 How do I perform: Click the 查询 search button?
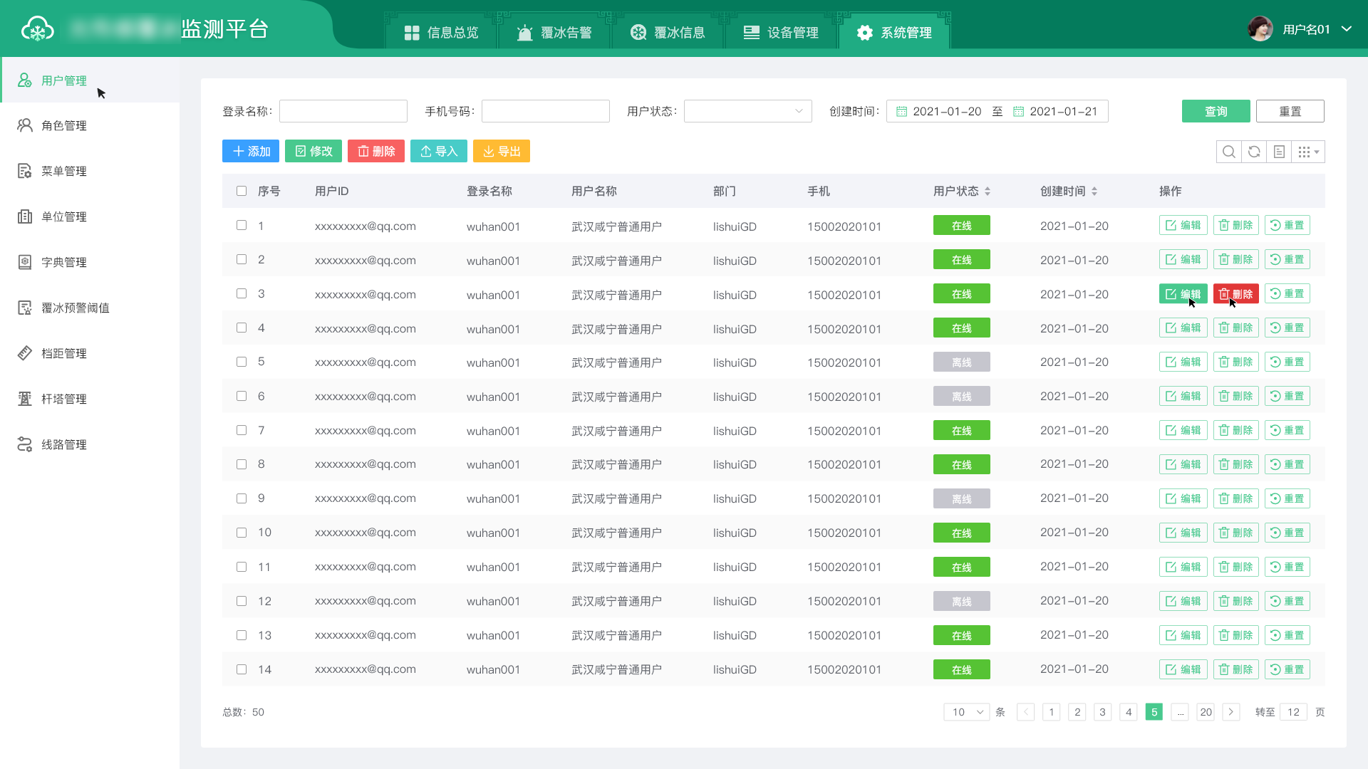1216,111
